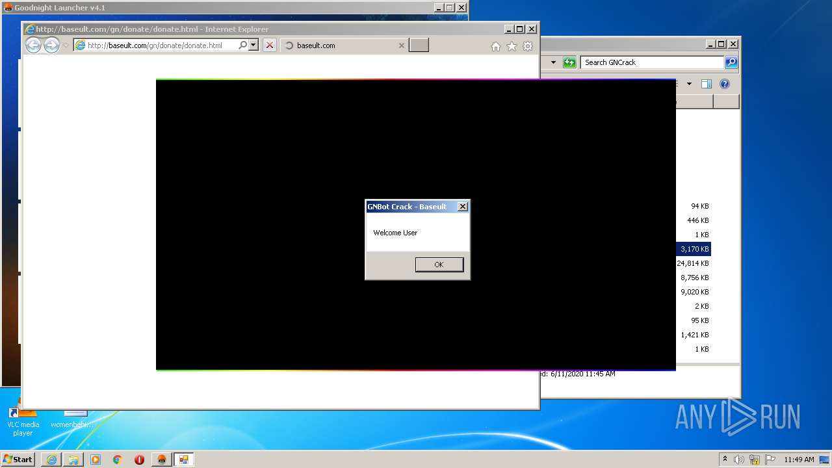Open IE Tools gear menu
Image resolution: width=832 pixels, height=468 pixels.
(x=528, y=46)
